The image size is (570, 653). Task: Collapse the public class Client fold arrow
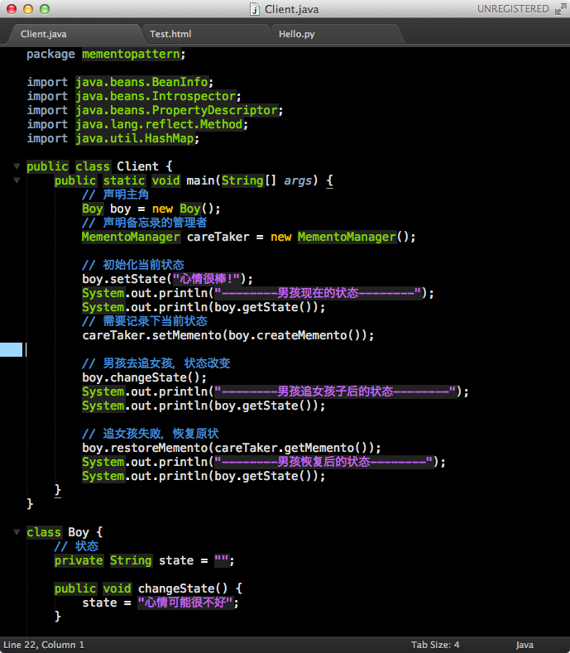coord(17,166)
